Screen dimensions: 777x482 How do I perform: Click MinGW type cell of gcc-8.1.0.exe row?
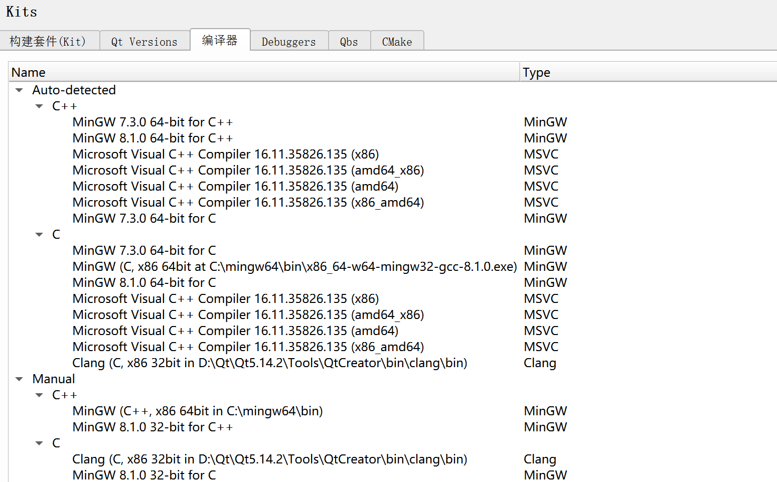click(546, 266)
